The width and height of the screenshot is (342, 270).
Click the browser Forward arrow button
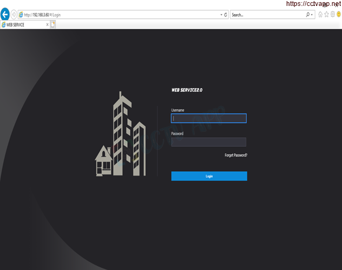[x=14, y=15]
